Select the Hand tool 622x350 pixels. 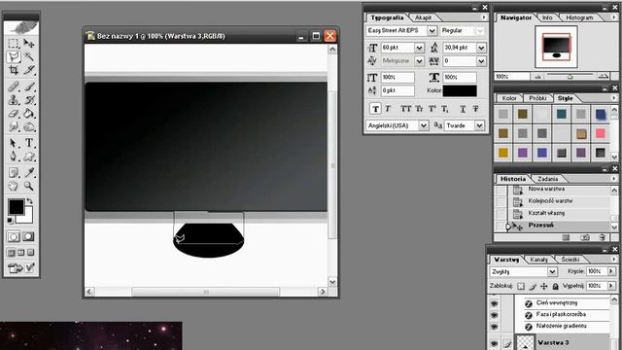(x=14, y=186)
